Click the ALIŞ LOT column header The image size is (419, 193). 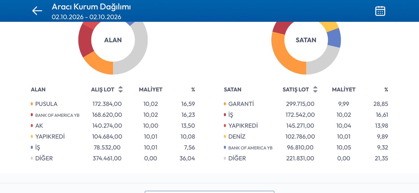point(103,90)
